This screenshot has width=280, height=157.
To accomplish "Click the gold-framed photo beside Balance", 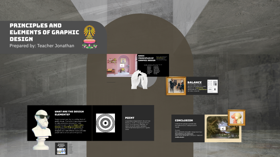I will [x=176, y=86].
